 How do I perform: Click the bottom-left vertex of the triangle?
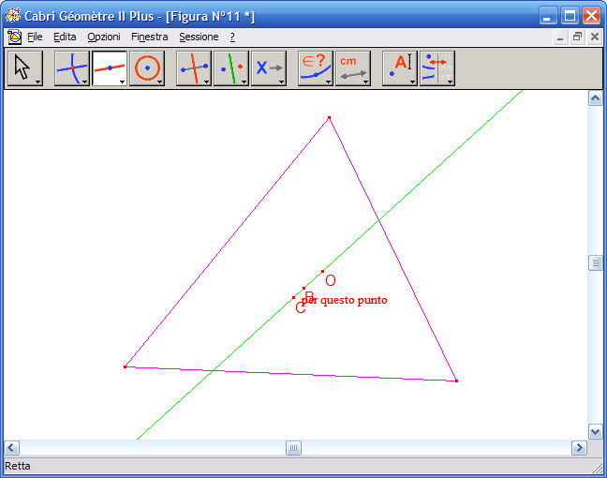point(125,366)
